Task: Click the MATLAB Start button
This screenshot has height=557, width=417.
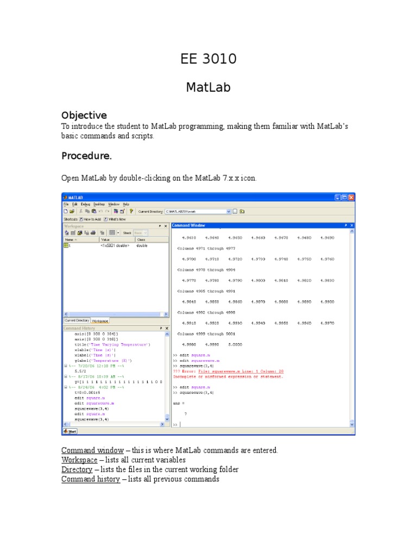Action: pyautogui.click(x=70, y=431)
